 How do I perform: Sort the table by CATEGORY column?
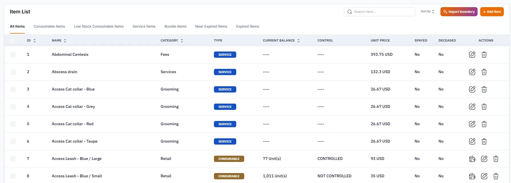click(x=182, y=41)
